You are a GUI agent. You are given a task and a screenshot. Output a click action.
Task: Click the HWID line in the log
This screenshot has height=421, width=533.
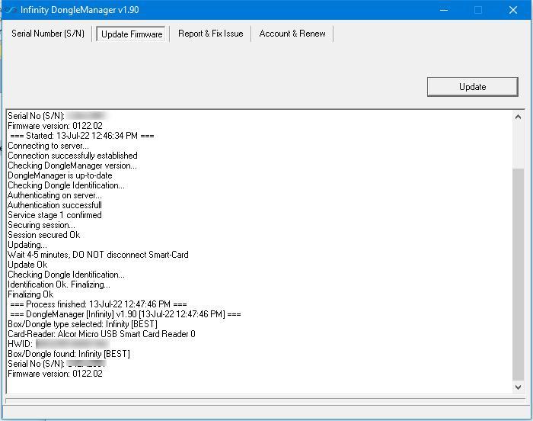pyautogui.click(x=58, y=344)
